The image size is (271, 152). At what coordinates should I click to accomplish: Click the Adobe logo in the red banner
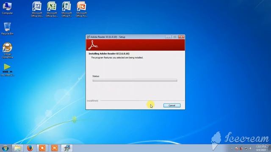[x=93, y=45]
